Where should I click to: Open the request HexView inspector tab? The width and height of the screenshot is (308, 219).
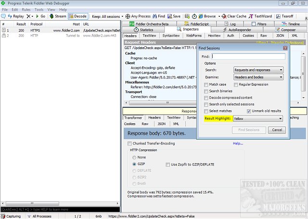coord(214,36)
